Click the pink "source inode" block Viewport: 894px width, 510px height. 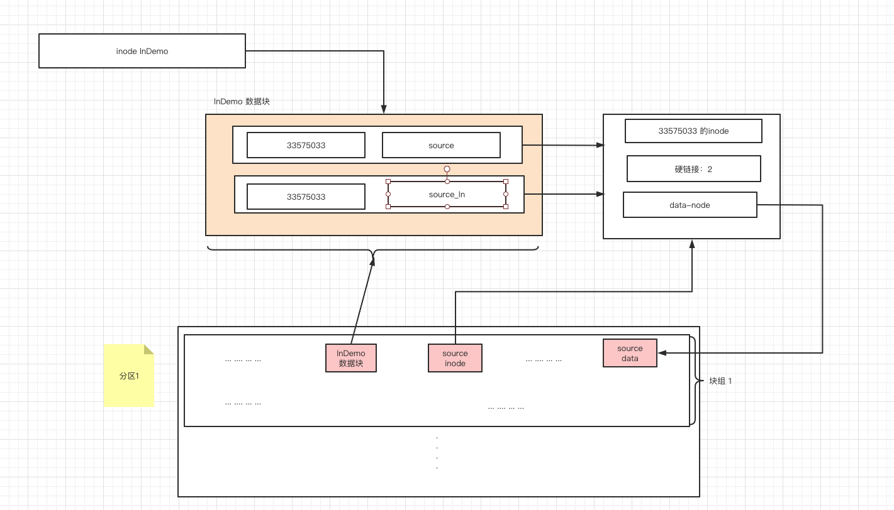coord(455,358)
